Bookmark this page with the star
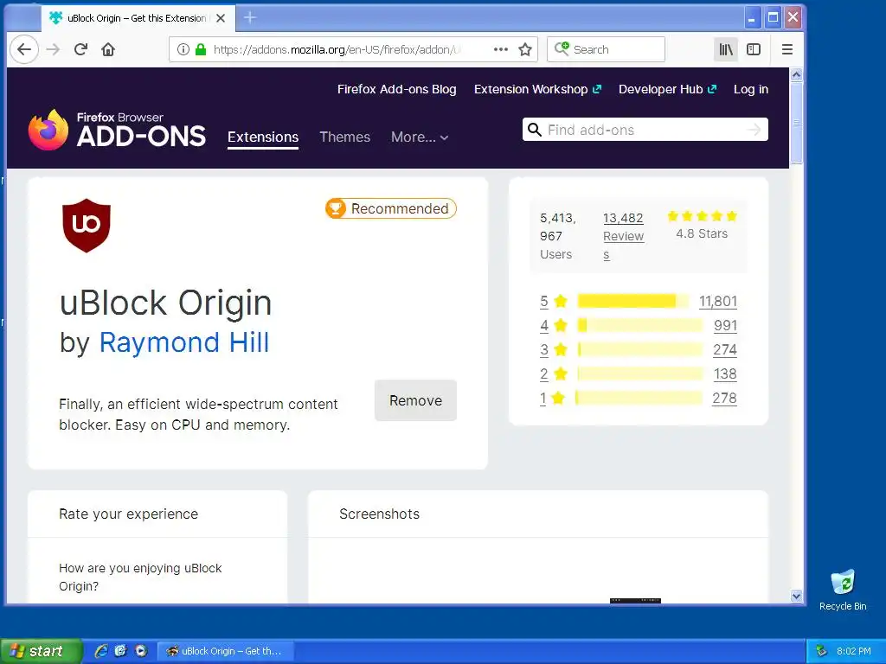The height and width of the screenshot is (664, 886). coord(525,49)
